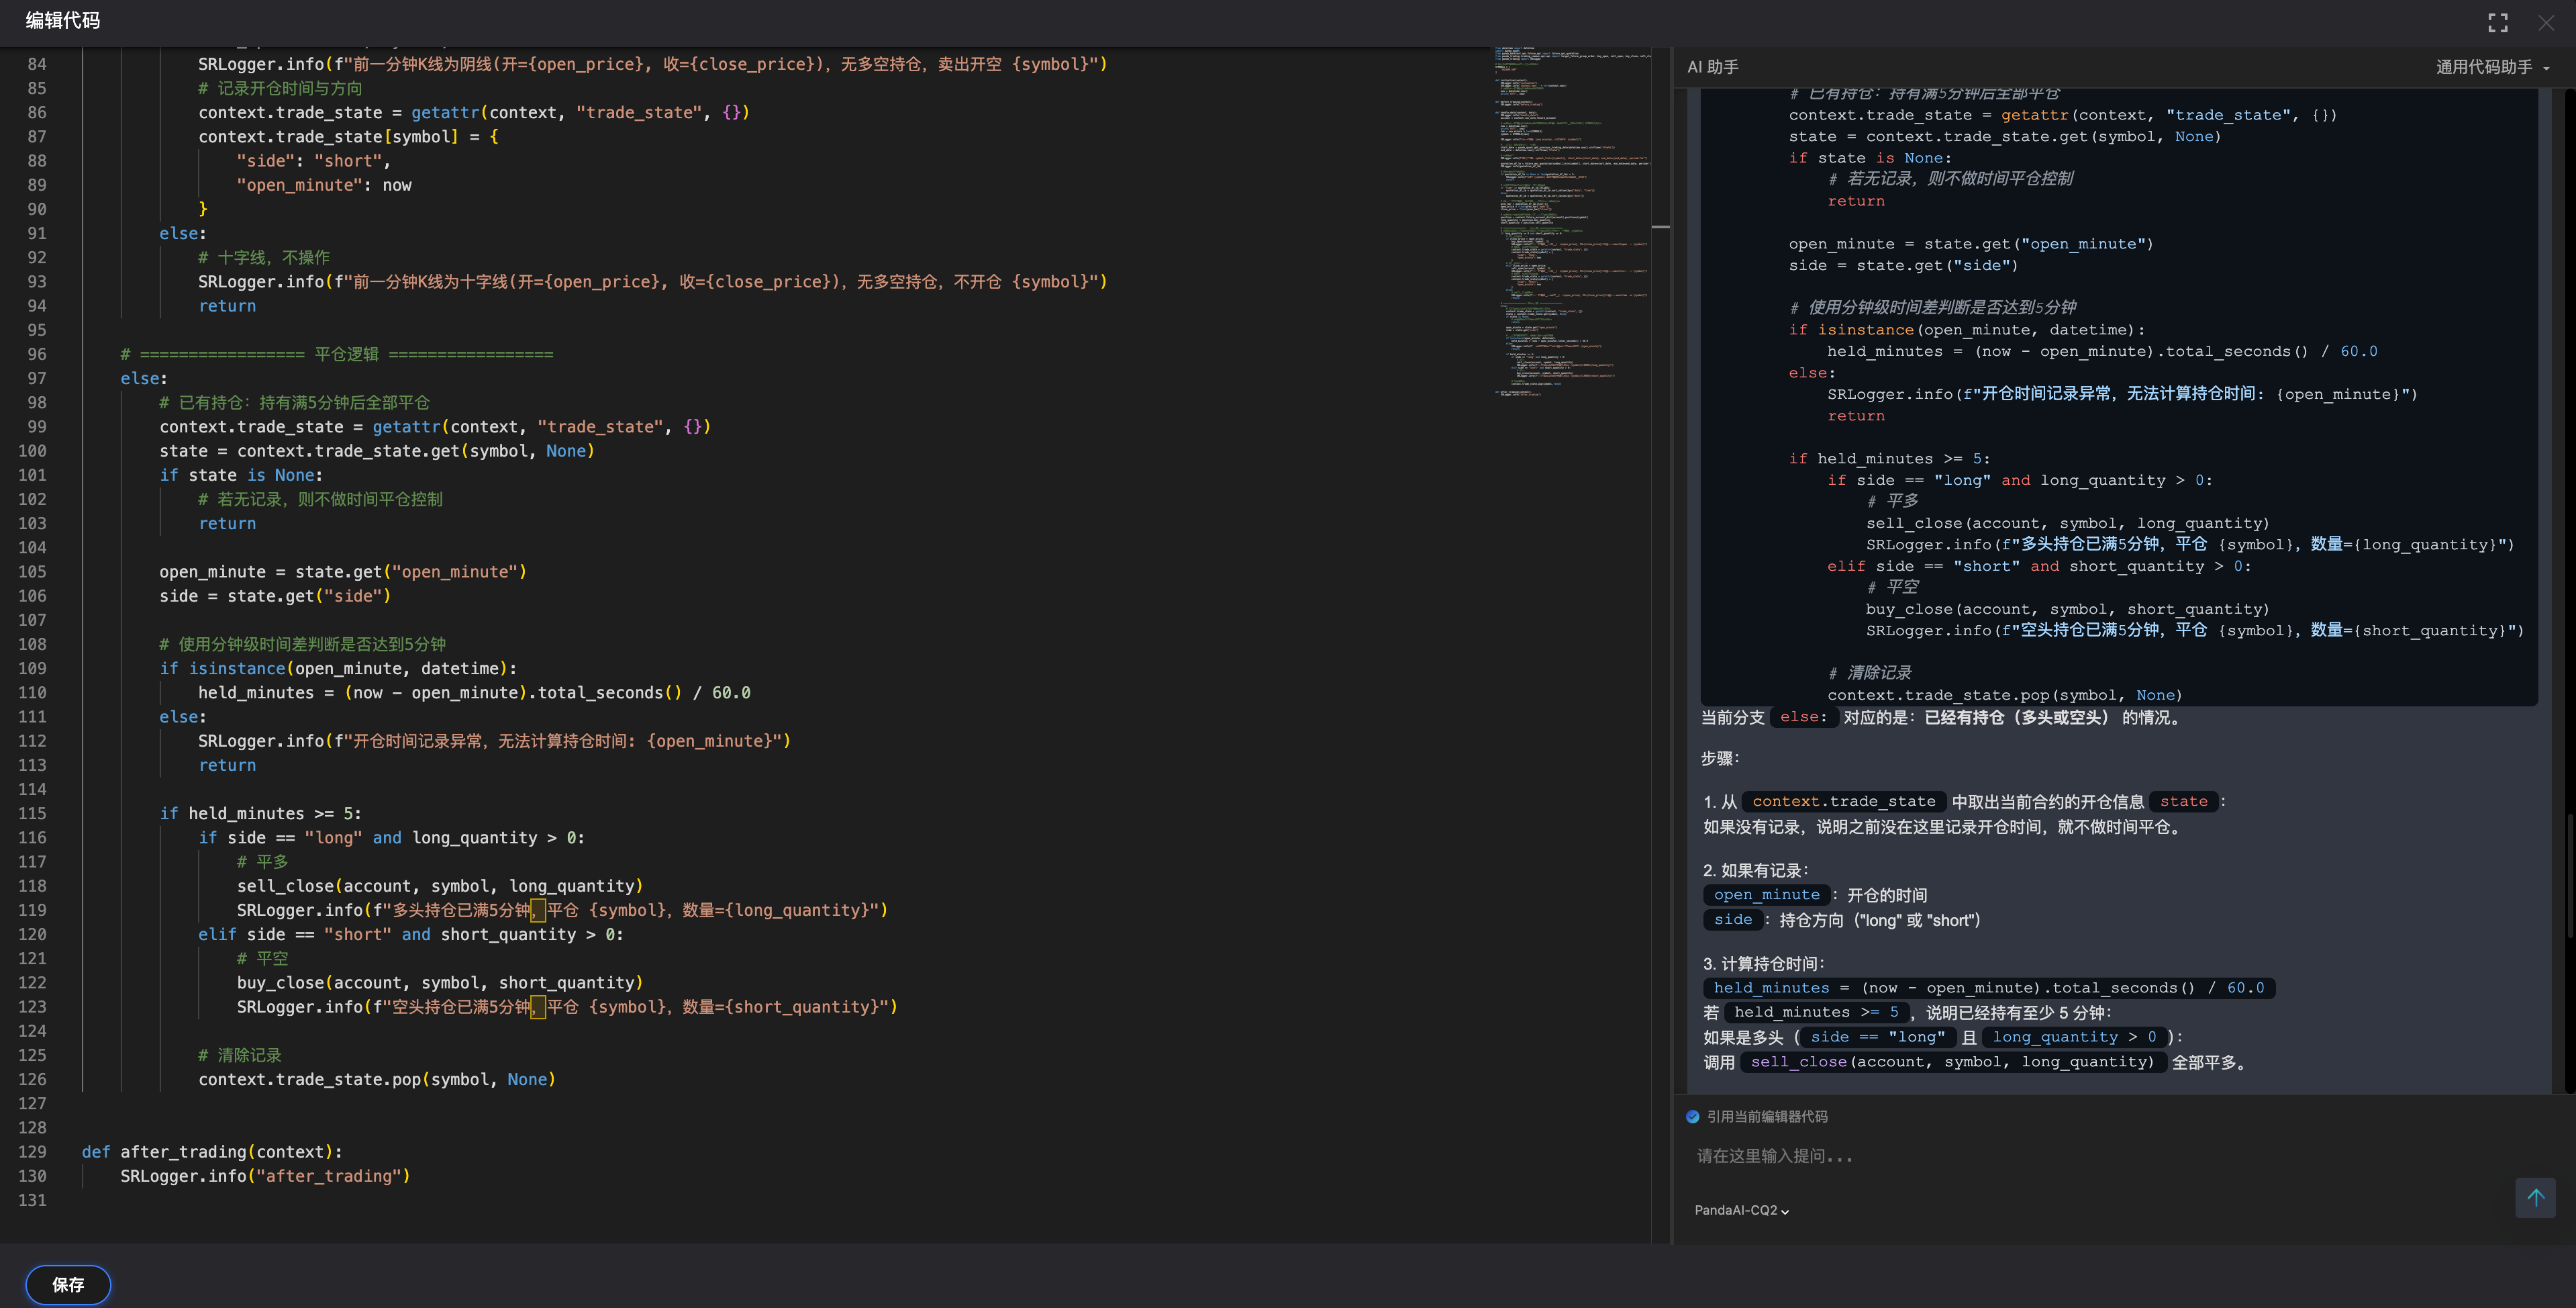This screenshot has width=2576, height=1308.
Task: Click the inline 'side' tag under 如果有记录
Action: coord(1733,920)
